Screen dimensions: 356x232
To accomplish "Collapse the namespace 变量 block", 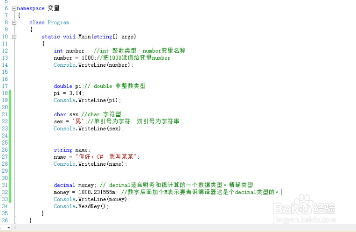I will (14, 8).
